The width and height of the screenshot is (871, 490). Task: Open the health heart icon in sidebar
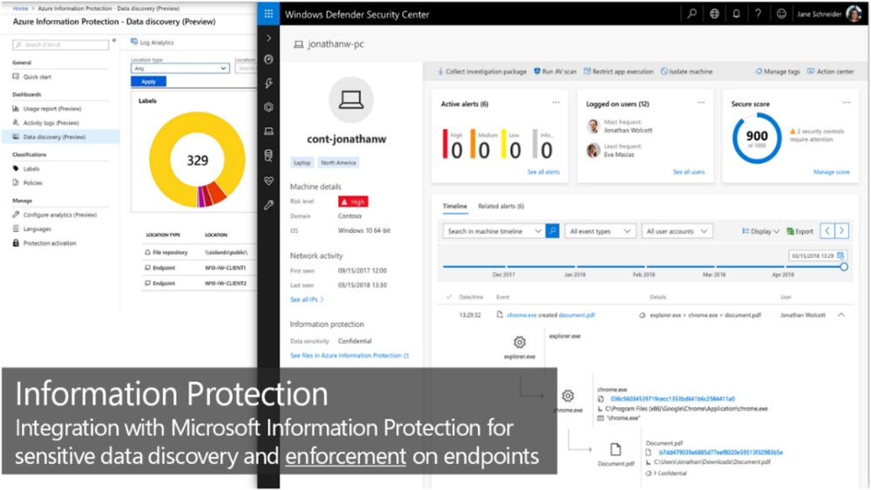pos(269,181)
